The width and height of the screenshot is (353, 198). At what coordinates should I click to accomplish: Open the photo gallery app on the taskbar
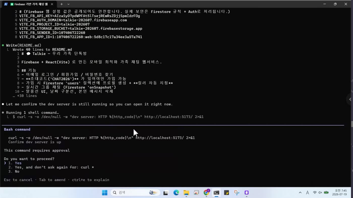pos(196,193)
